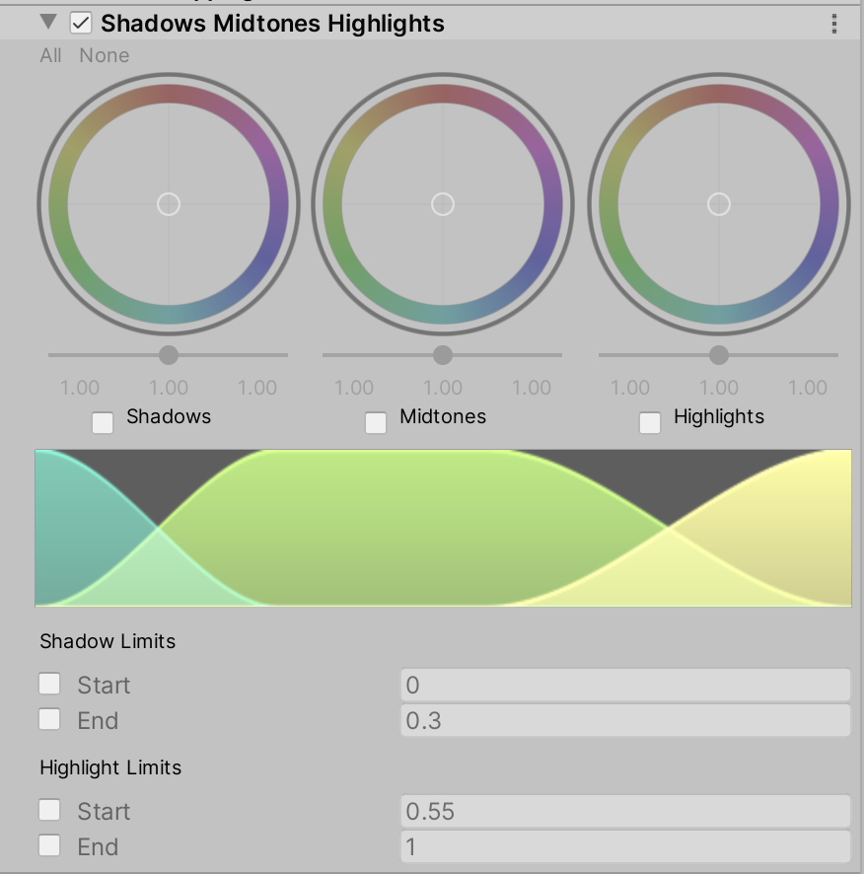Click the tonal range curve graph

pos(443,528)
